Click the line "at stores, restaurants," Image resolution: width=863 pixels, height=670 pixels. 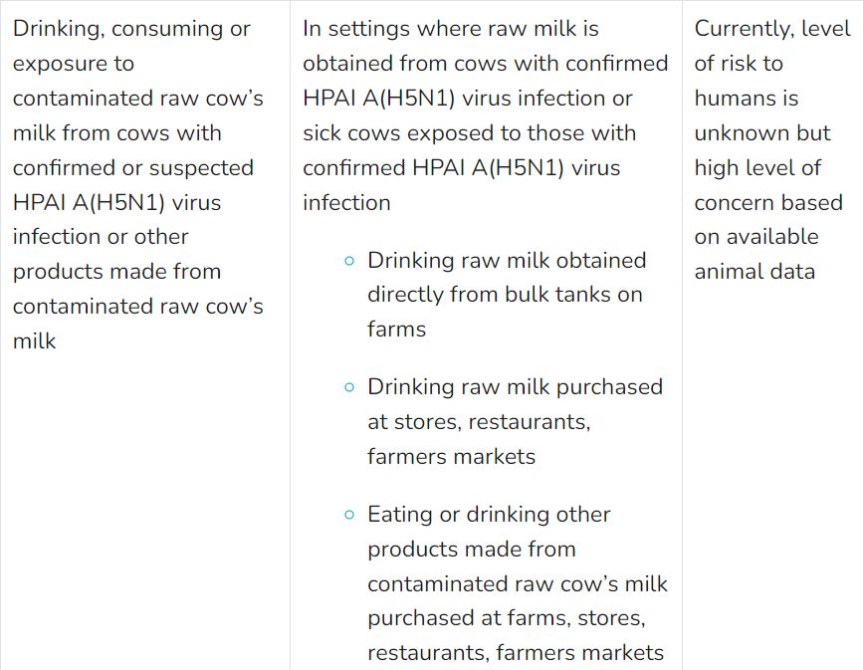click(479, 422)
